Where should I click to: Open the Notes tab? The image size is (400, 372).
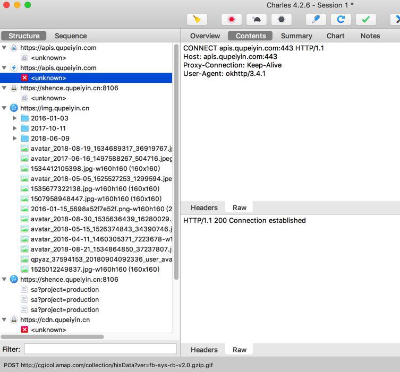(370, 36)
